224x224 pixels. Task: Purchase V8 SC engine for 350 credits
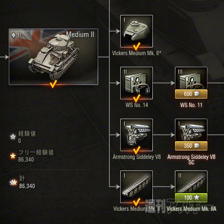191,146
